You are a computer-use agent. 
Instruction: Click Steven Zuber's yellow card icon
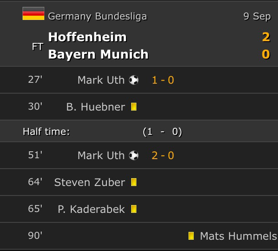point(134,183)
